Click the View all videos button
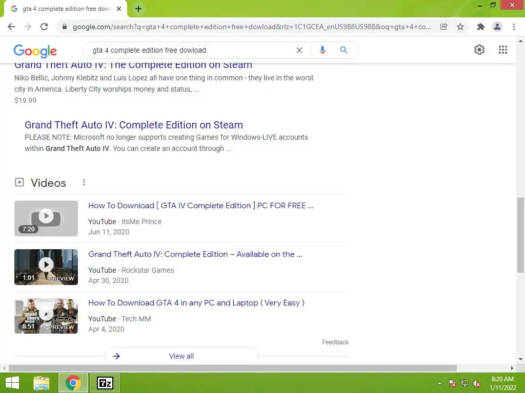525x393 pixels. point(181,356)
